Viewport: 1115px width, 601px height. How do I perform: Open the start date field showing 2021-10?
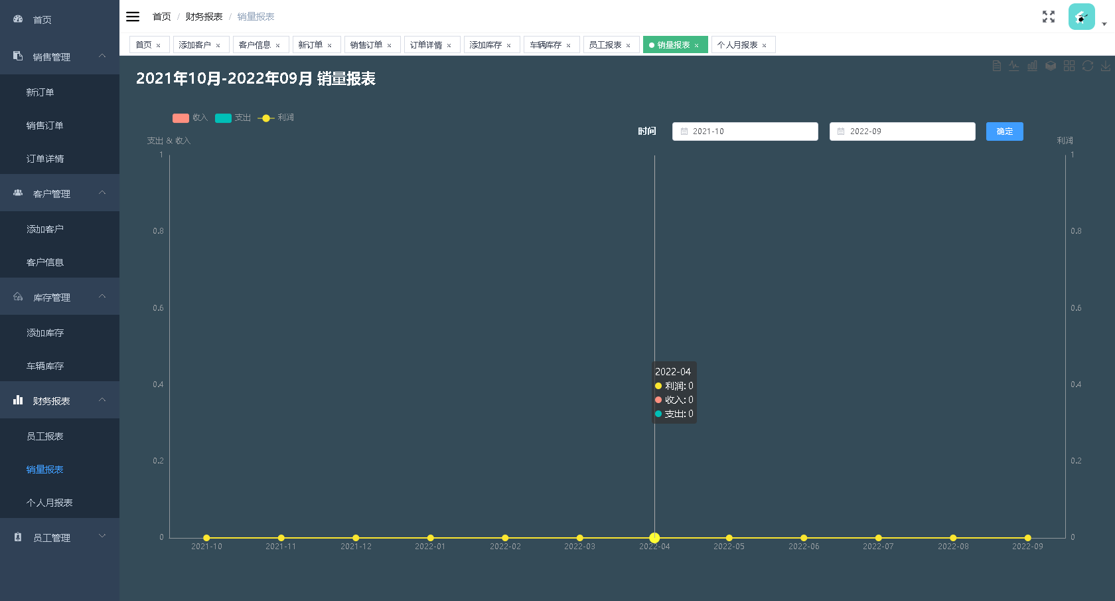[745, 131]
